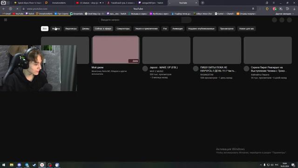Open a new browser tab
This screenshot has width=298, height=168.
[x=203, y=3]
